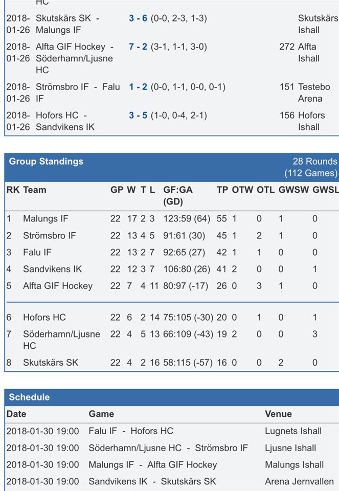Click the Arena Jernvallen venue in schedule

[x=299, y=482]
